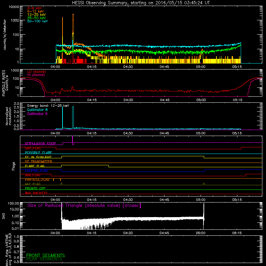The width and height of the screenshot is (266, 266).
Task: Click the 05:15 tick label under the particle rates plot
Action: pyautogui.click(x=237, y=100)
